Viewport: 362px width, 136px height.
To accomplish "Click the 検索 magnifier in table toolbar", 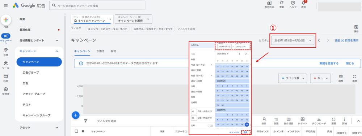I will [264, 119].
